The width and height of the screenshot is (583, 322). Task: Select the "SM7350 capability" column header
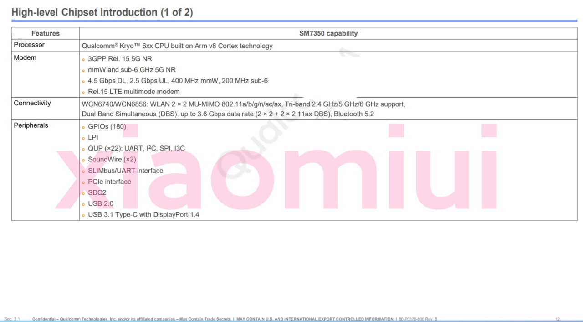point(328,33)
